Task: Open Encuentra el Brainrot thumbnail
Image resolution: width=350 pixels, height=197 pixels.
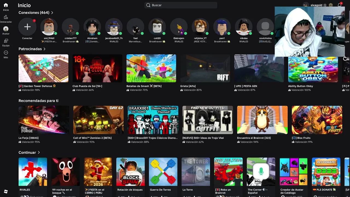Action: click(262, 120)
